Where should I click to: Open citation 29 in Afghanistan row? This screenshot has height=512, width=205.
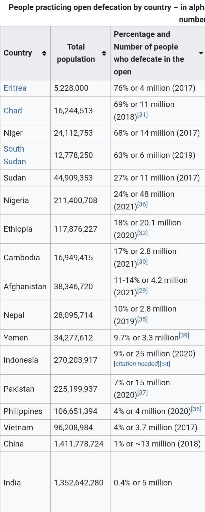coord(142,291)
